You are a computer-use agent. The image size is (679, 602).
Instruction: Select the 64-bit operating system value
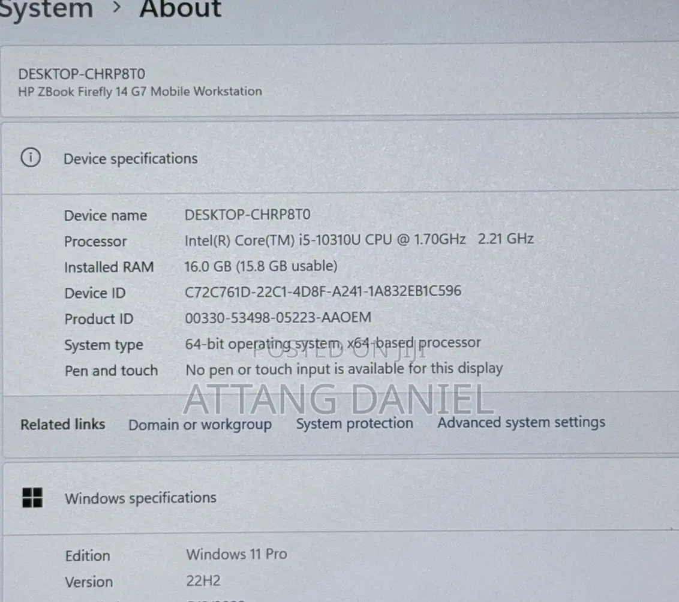click(x=332, y=343)
